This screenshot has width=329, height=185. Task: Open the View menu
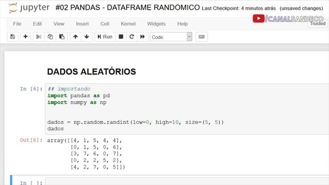coord(59,24)
